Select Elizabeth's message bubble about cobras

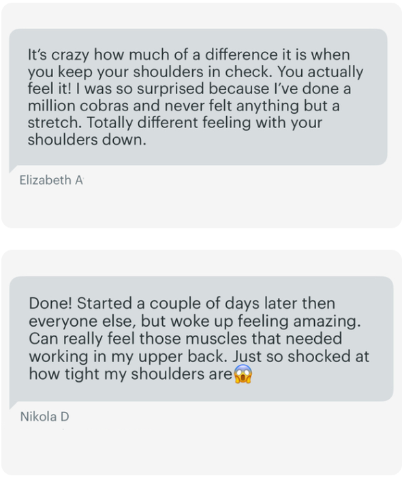coord(198,98)
